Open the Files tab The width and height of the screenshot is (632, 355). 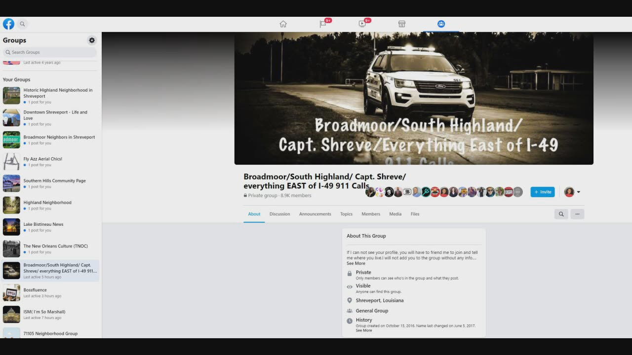[415, 214]
